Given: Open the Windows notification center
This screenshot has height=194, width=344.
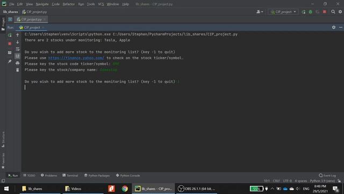Looking at the screenshot, I should 335,189.
